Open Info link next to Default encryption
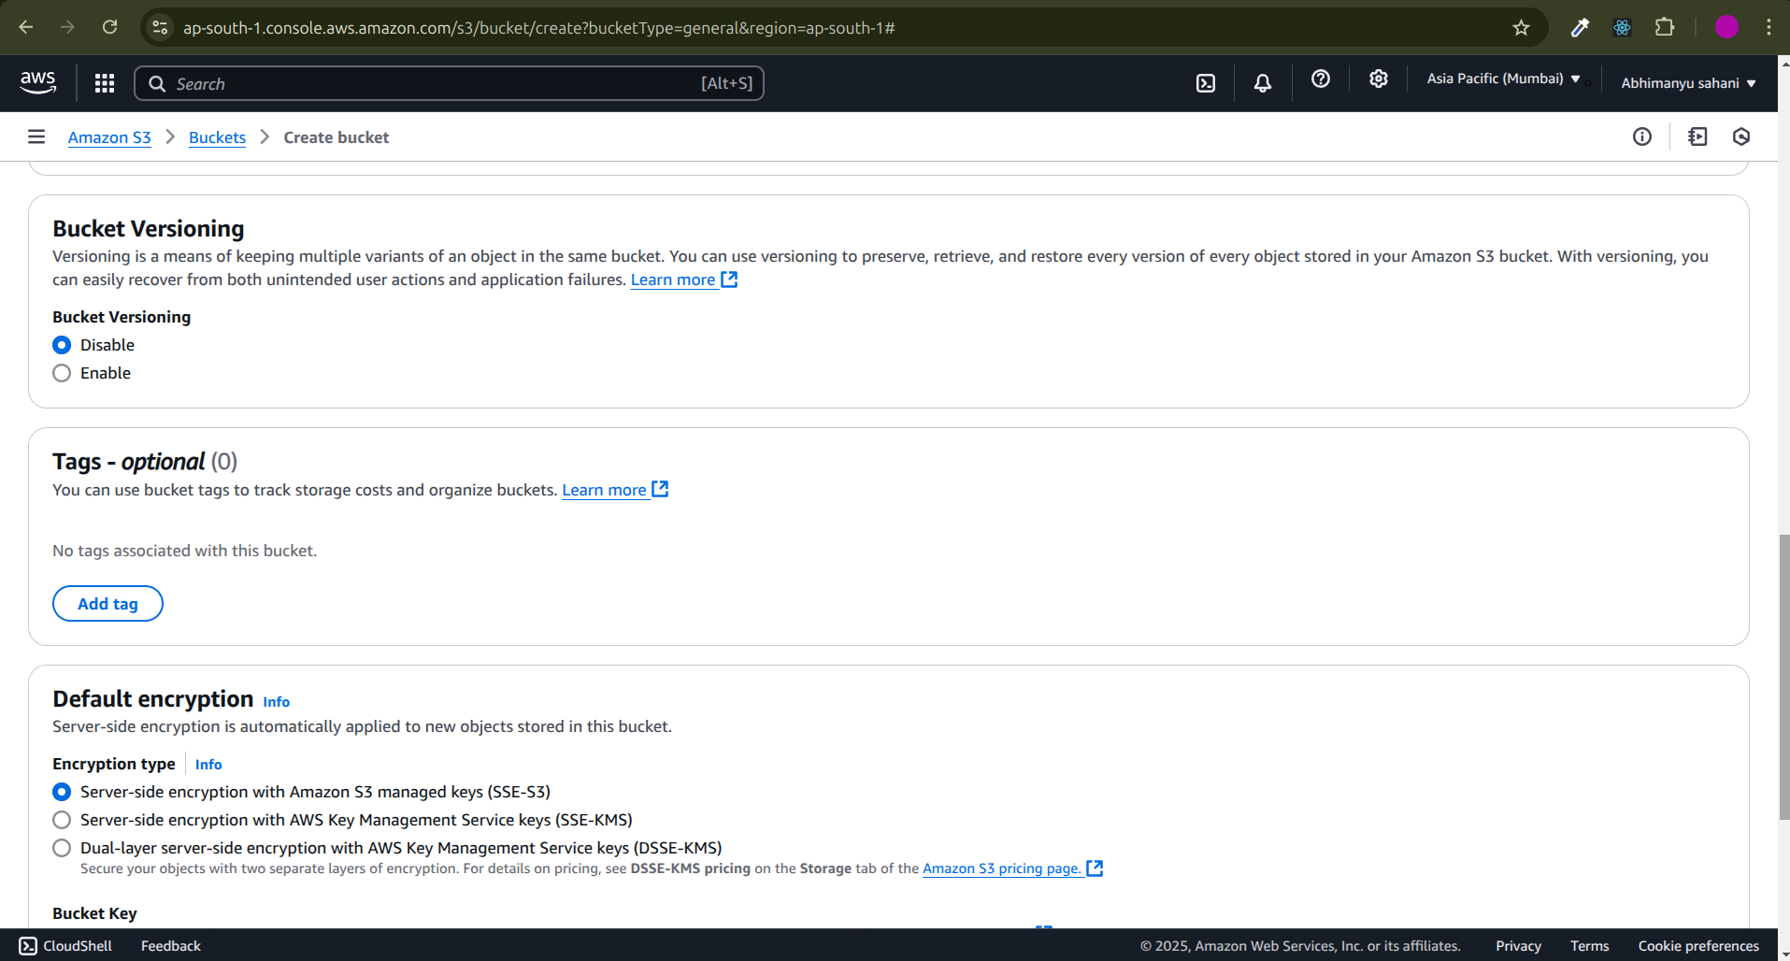Viewport: 1790px width, 961px height. (x=276, y=702)
